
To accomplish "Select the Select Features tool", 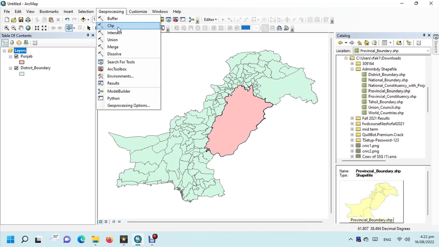I will (x=69, y=28).
